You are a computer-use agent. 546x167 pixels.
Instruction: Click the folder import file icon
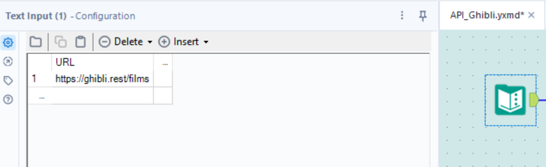pos(36,42)
